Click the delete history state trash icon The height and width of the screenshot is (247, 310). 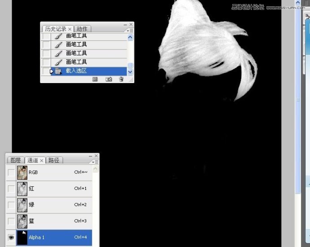pyautogui.click(x=121, y=79)
